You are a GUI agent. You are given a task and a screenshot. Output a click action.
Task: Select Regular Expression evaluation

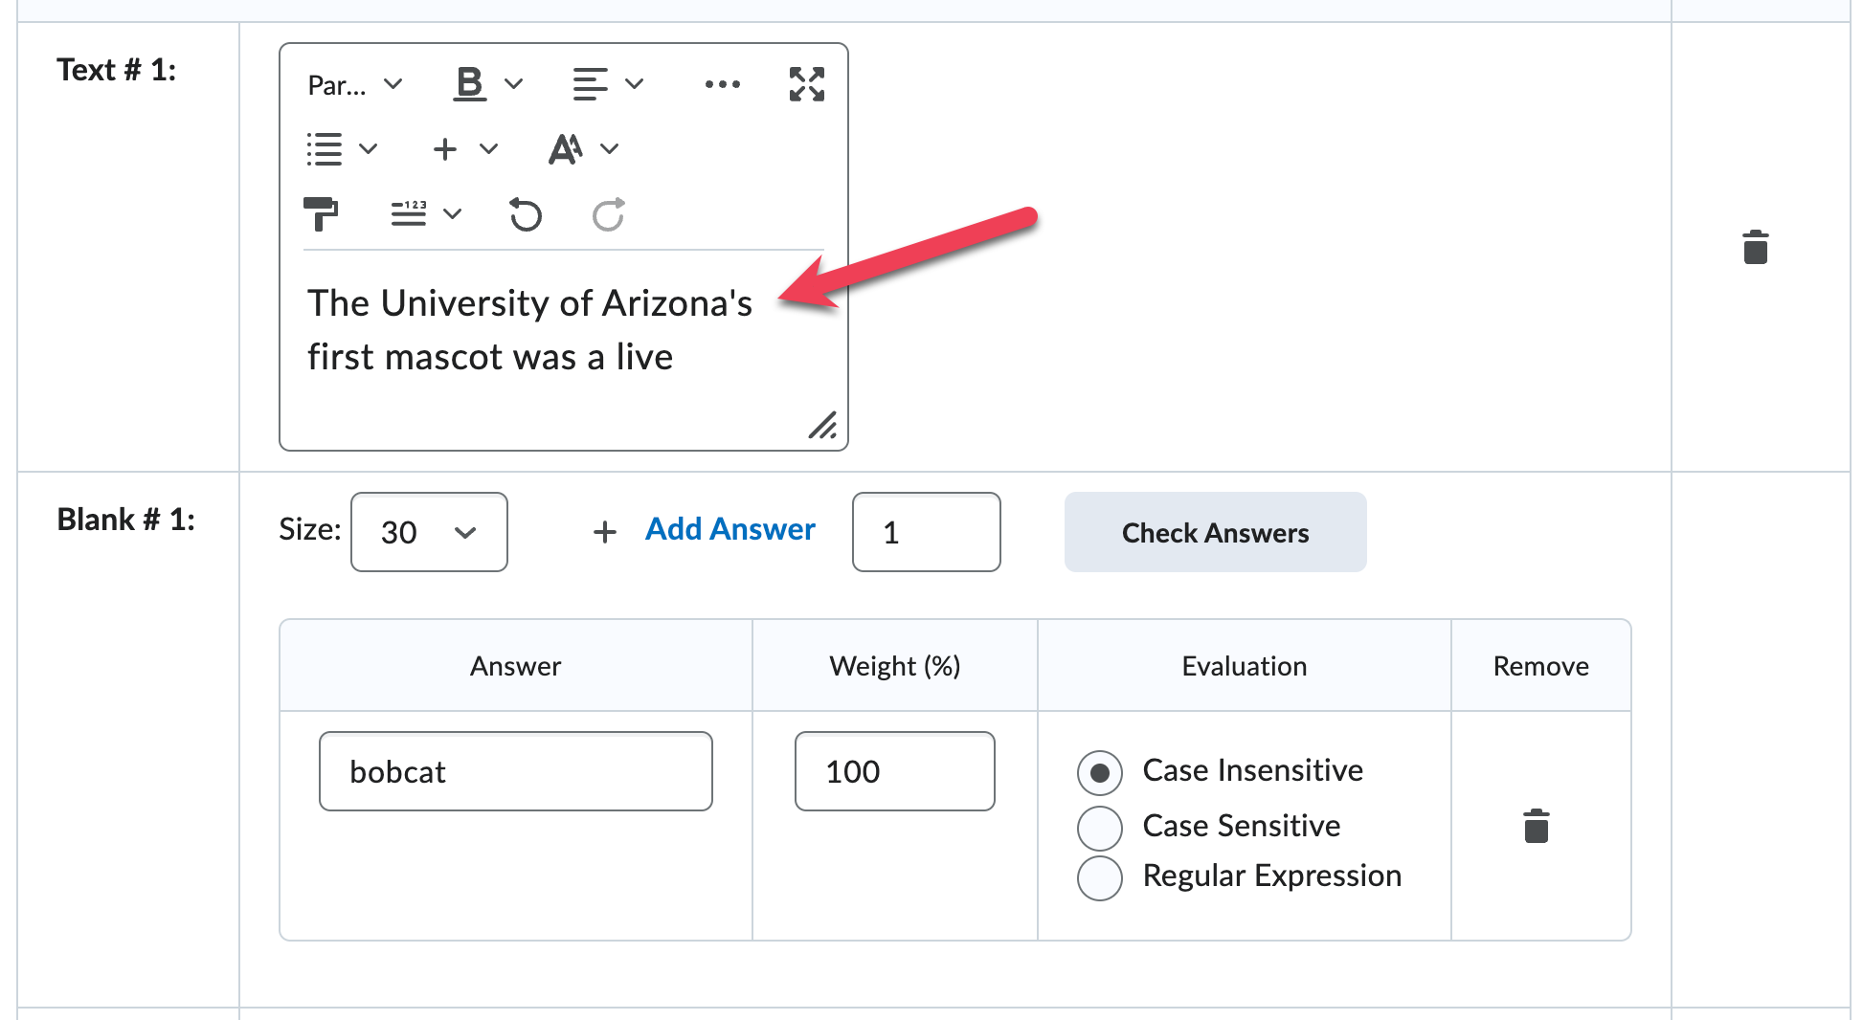pos(1100,877)
